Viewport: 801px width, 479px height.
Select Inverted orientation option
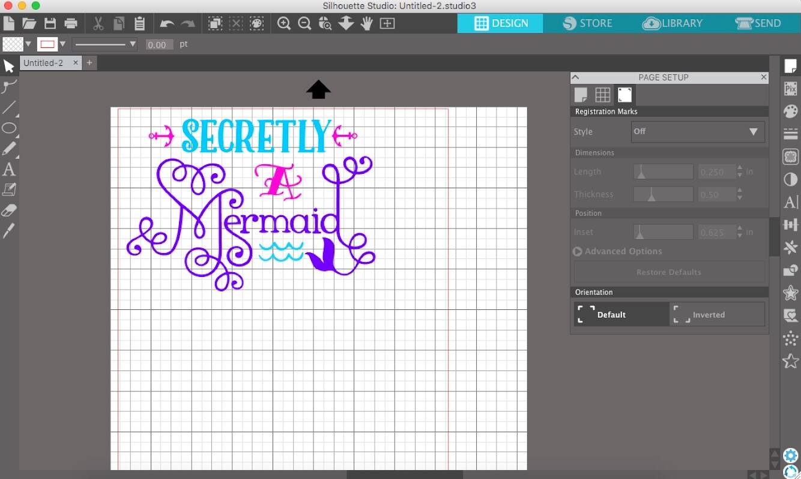coord(717,314)
